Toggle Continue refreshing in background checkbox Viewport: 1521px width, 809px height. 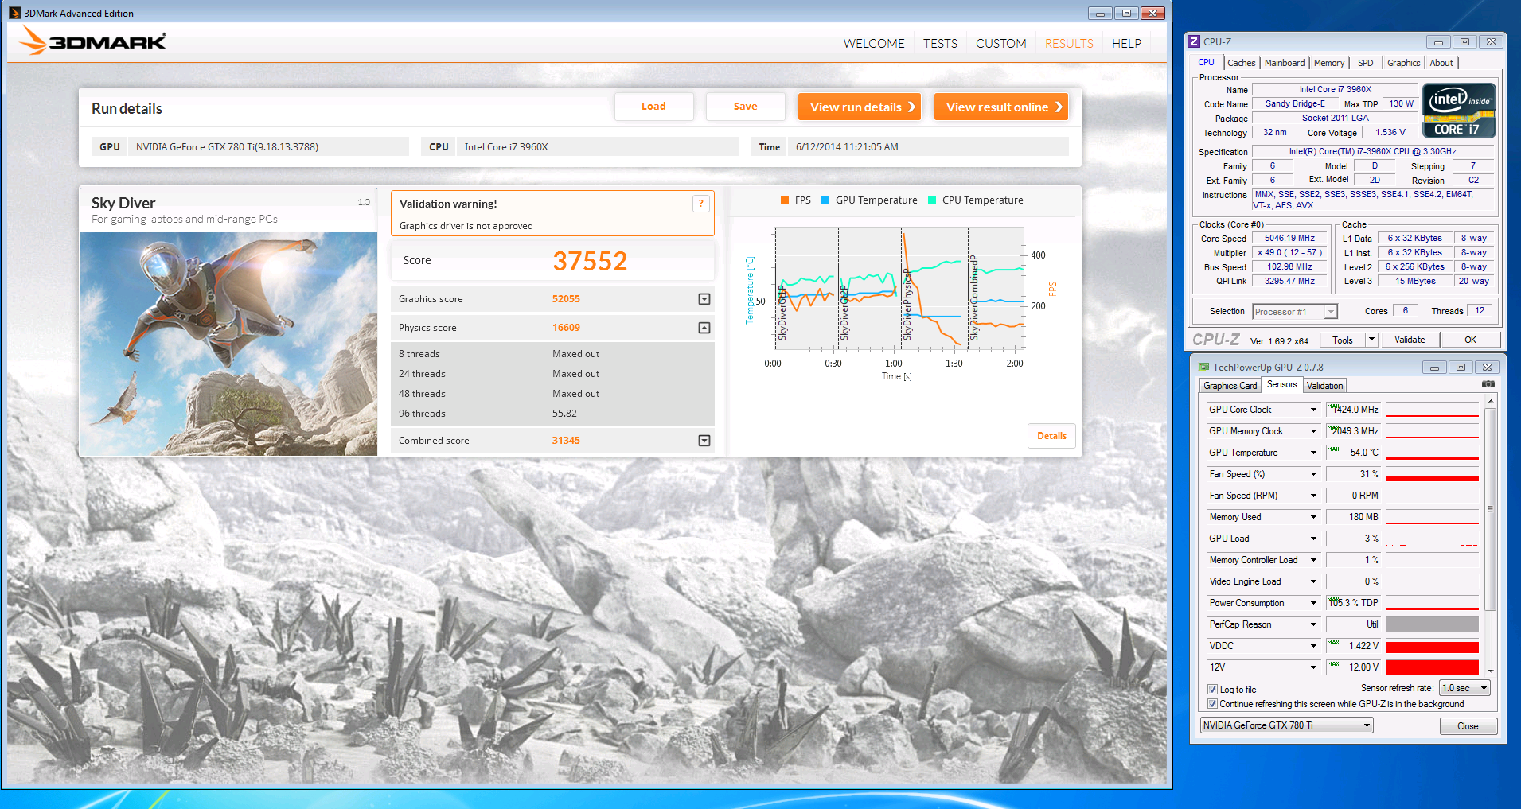[1212, 704]
